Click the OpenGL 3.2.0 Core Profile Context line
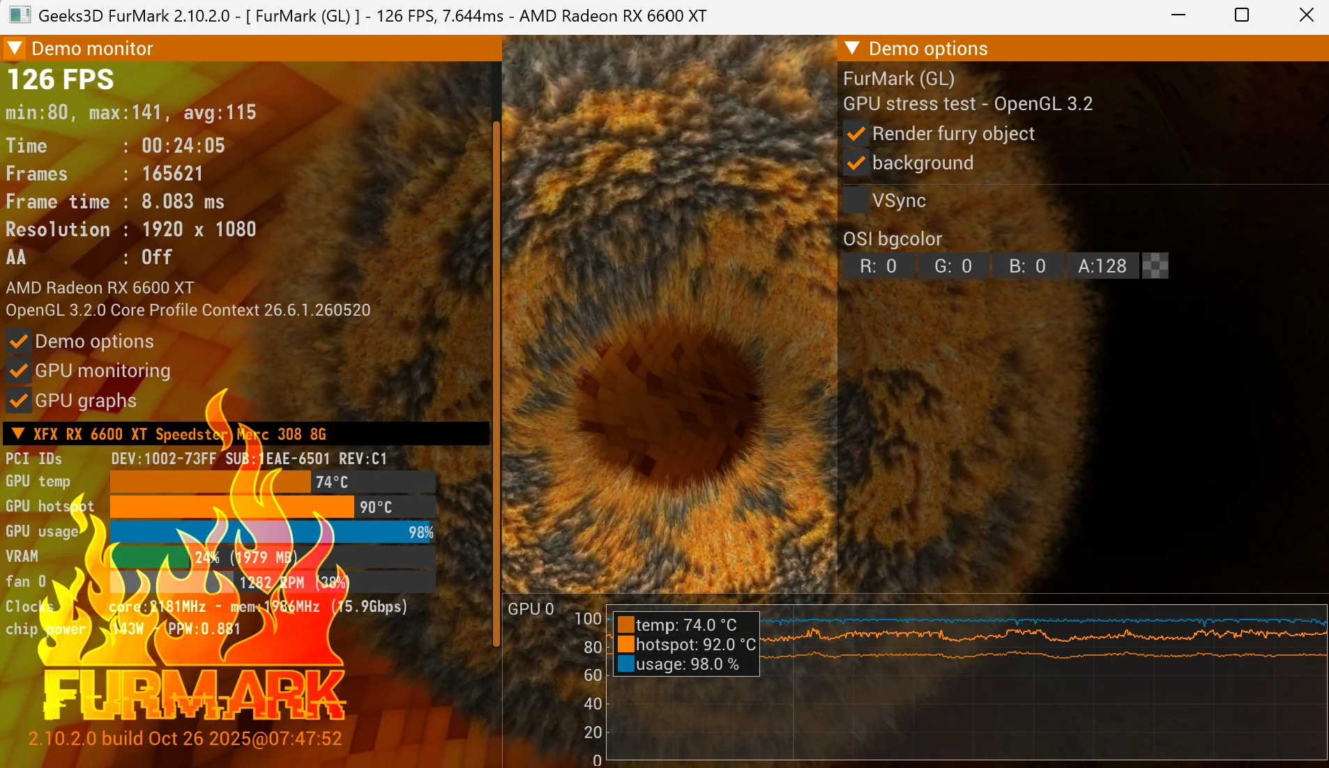 point(188,309)
